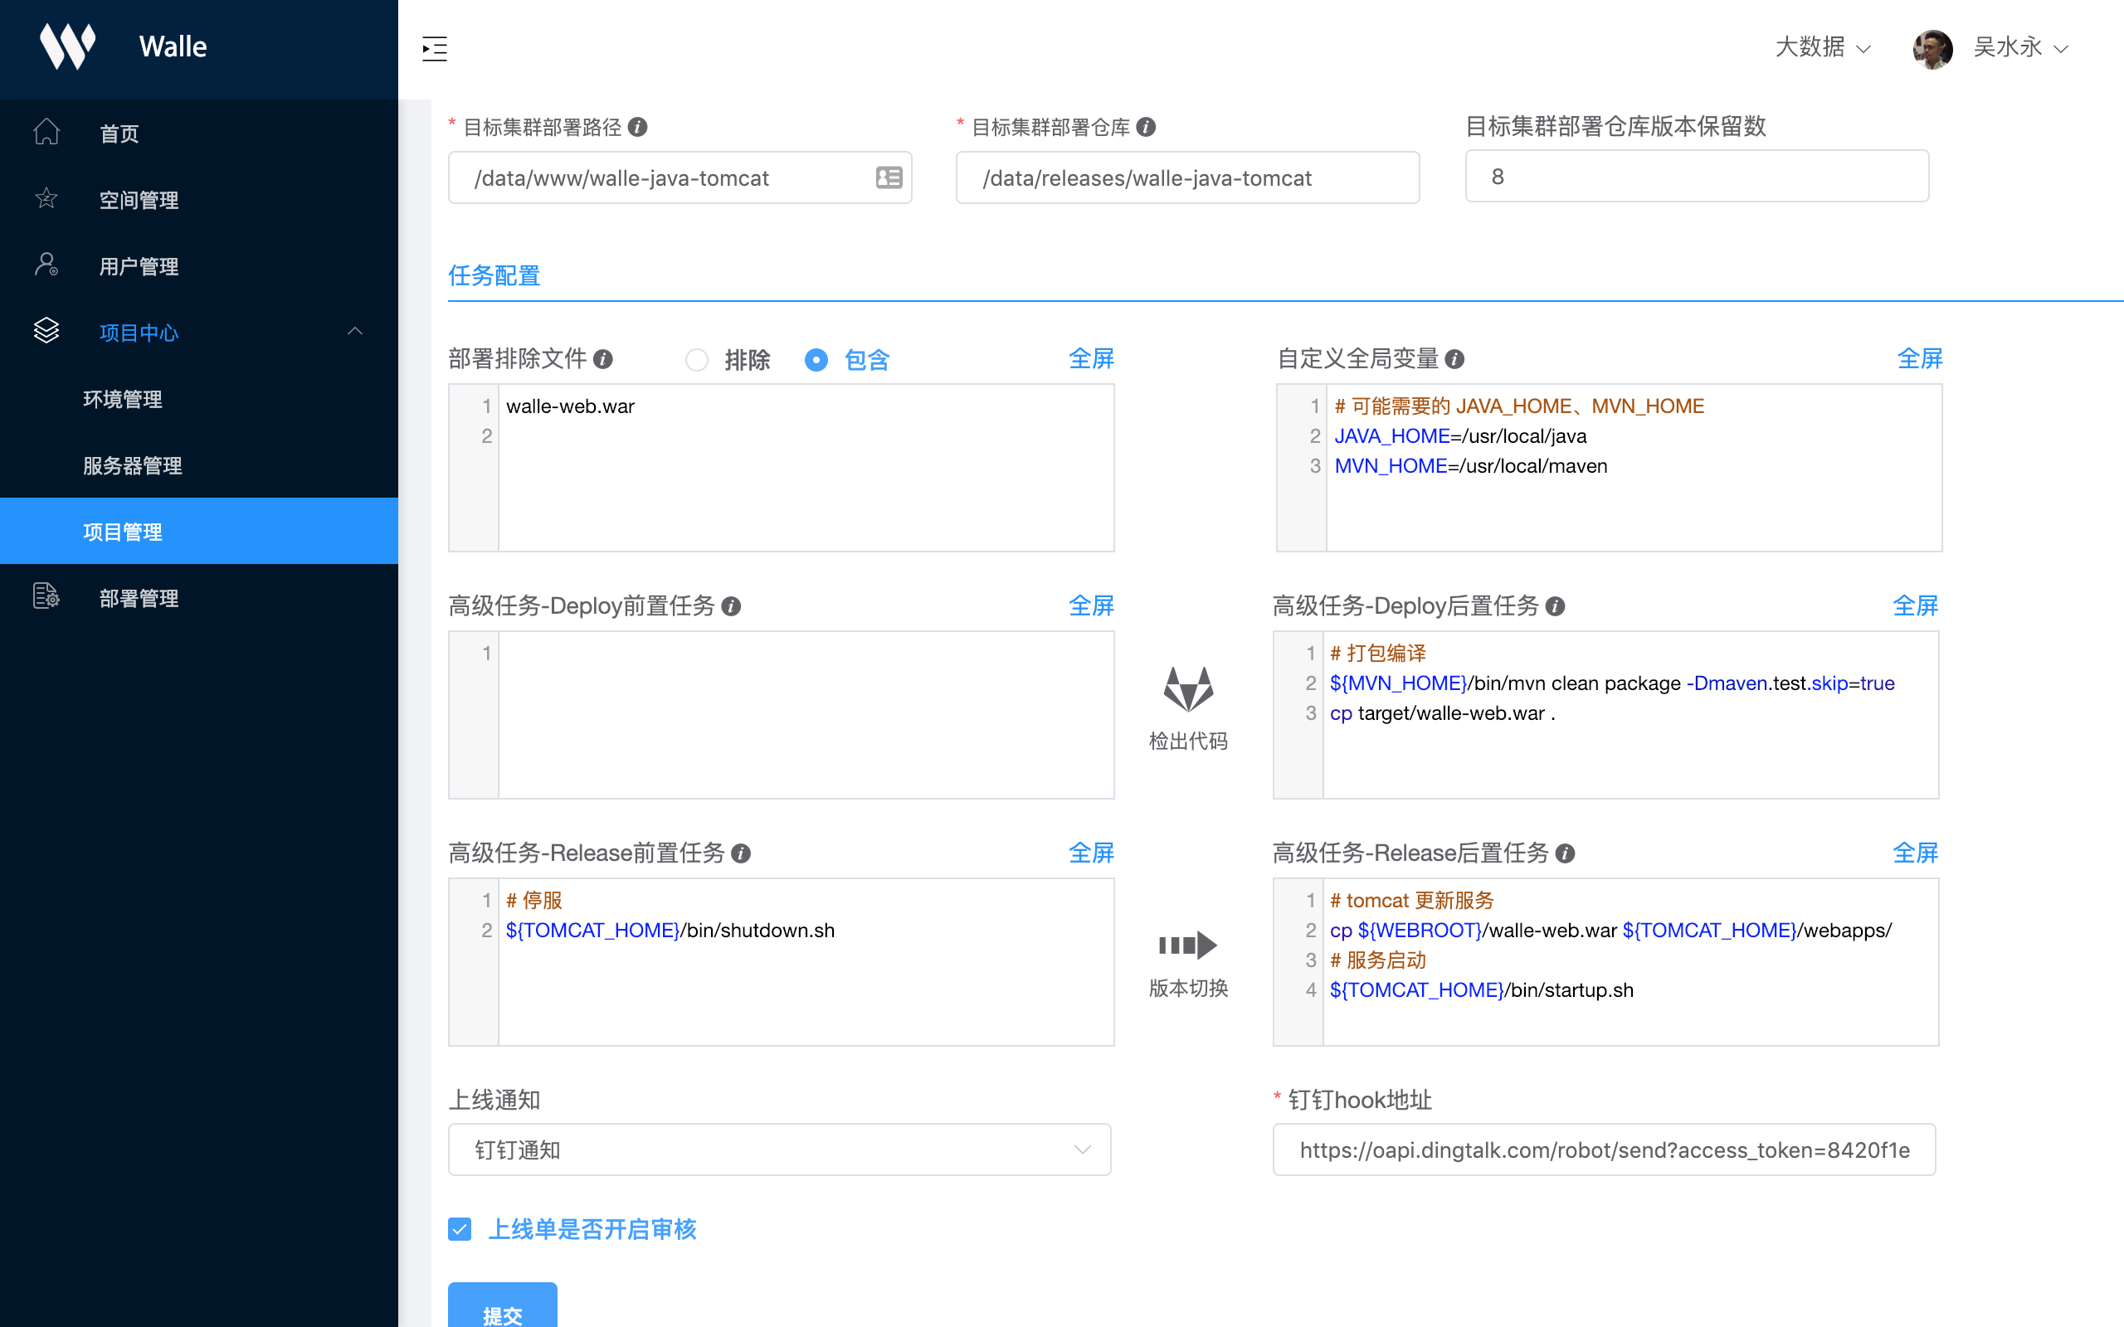Click the 版本切换 arrow icon
This screenshot has height=1327, width=2124.
tap(1187, 945)
